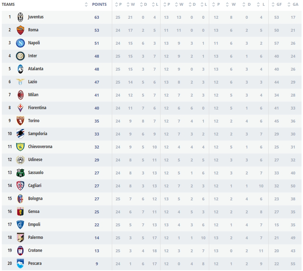Image resolution: width=303 pixels, height=271 pixels.
Task: Click Juventus's 63 points value
Action: click(97, 17)
